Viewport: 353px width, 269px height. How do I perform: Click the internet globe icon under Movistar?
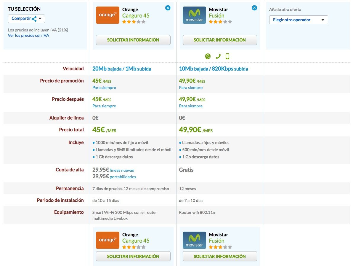[x=208, y=56]
